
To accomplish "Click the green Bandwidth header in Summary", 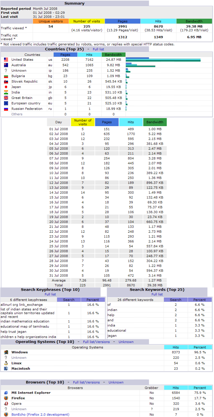I will [194, 21].
